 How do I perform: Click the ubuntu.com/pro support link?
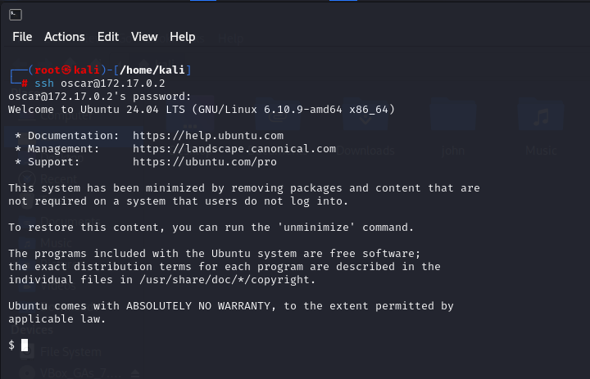tap(195, 162)
